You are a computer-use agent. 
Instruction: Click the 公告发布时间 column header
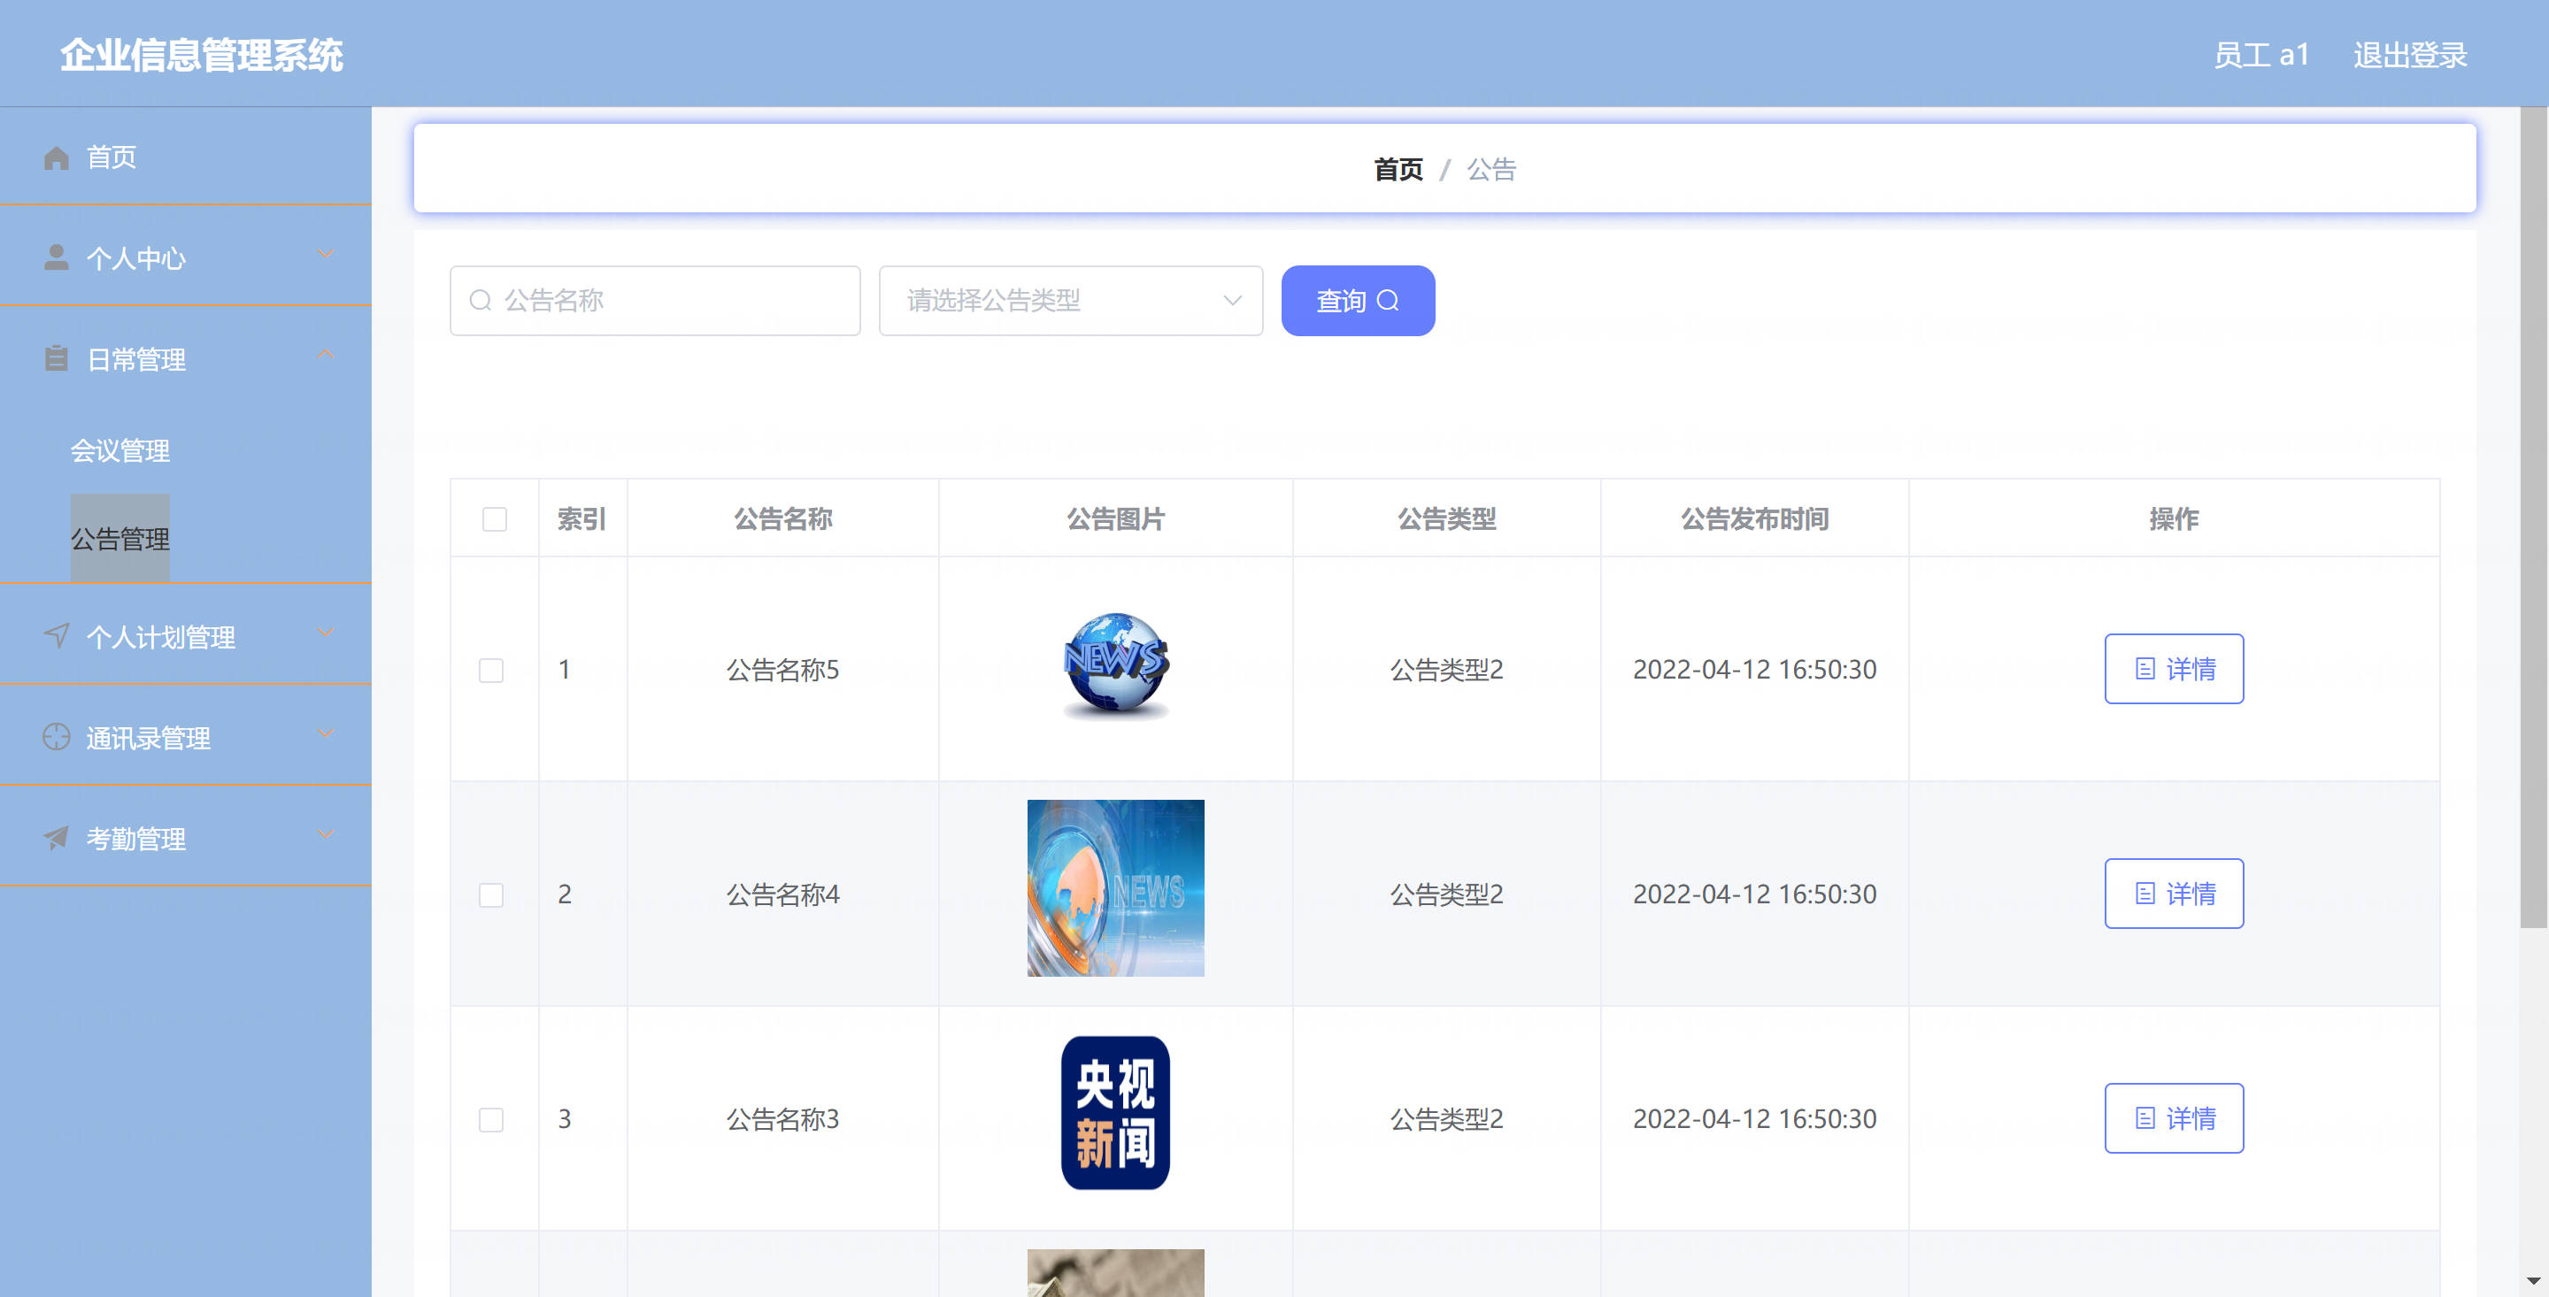point(1754,518)
